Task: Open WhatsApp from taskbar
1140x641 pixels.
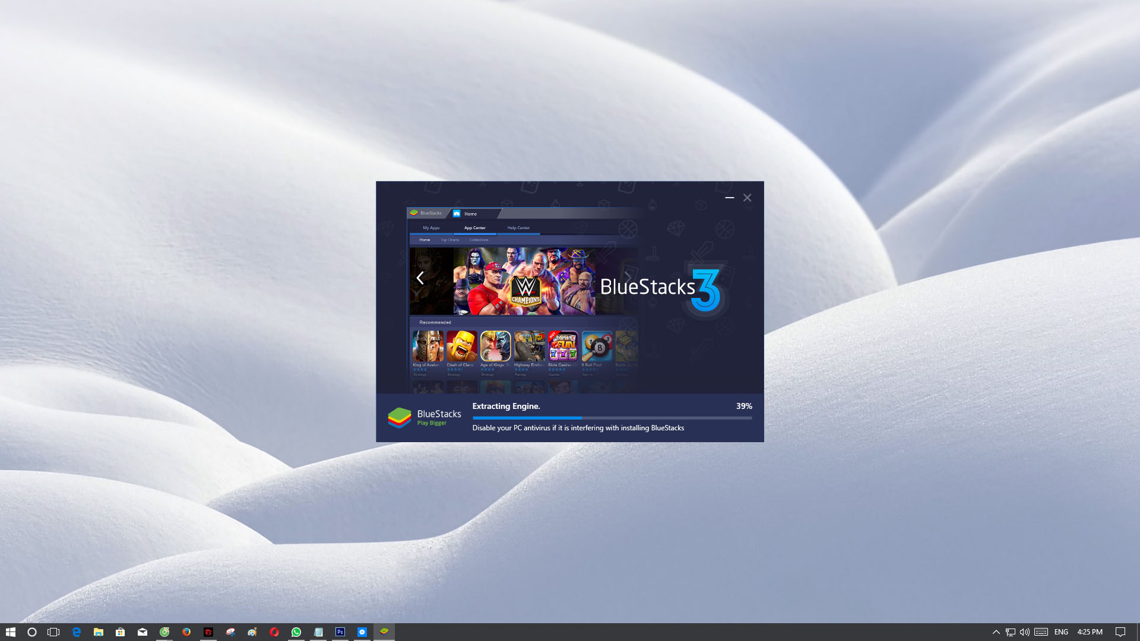Action: coord(296,632)
